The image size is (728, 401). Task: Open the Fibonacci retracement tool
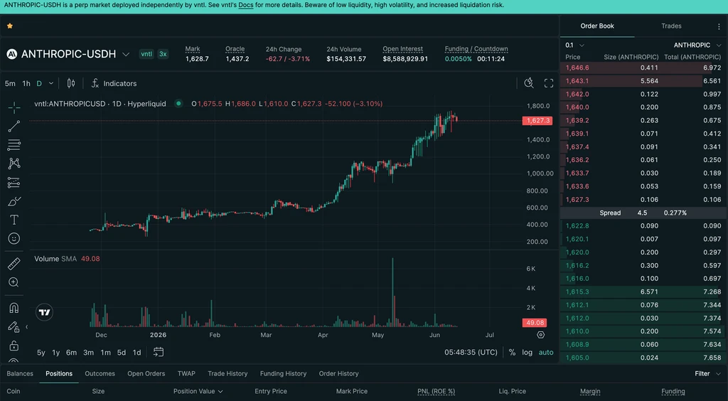click(14, 145)
